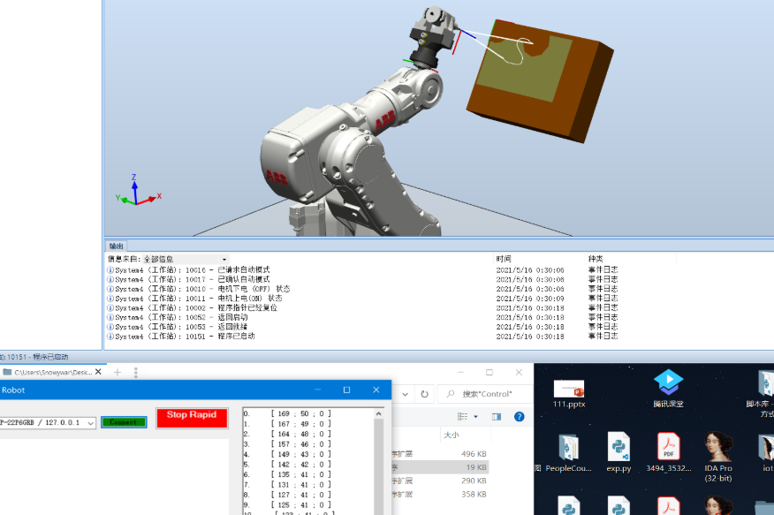Click the refresh icon beside the address bar
This screenshot has width=774, height=515.
[x=424, y=394]
